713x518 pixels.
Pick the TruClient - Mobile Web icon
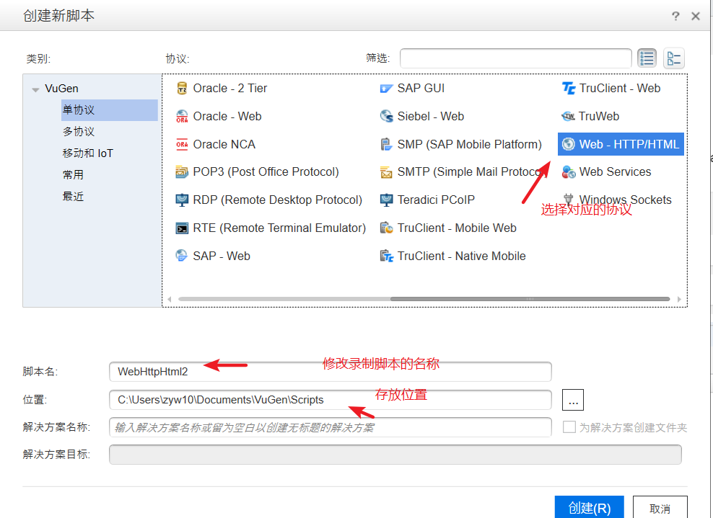point(386,228)
